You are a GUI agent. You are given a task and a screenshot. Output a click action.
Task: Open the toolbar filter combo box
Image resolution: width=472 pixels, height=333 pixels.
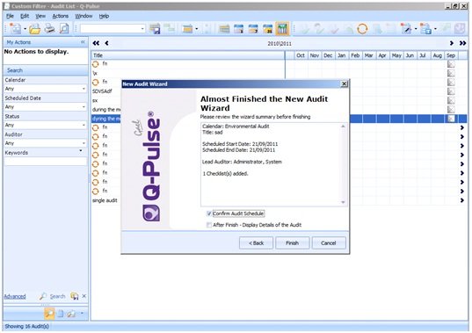click(x=113, y=29)
